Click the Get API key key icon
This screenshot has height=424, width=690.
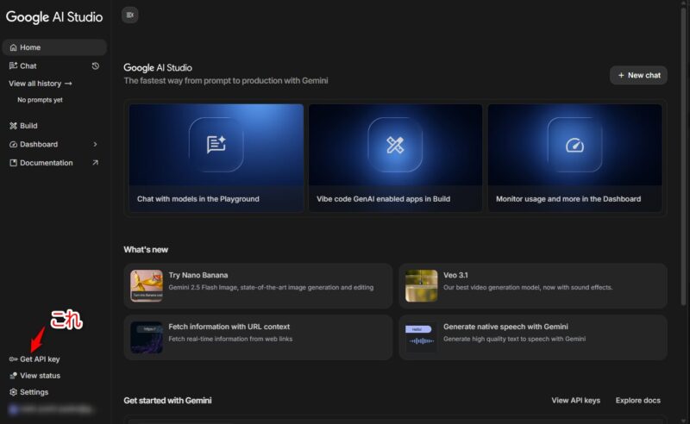tap(13, 359)
